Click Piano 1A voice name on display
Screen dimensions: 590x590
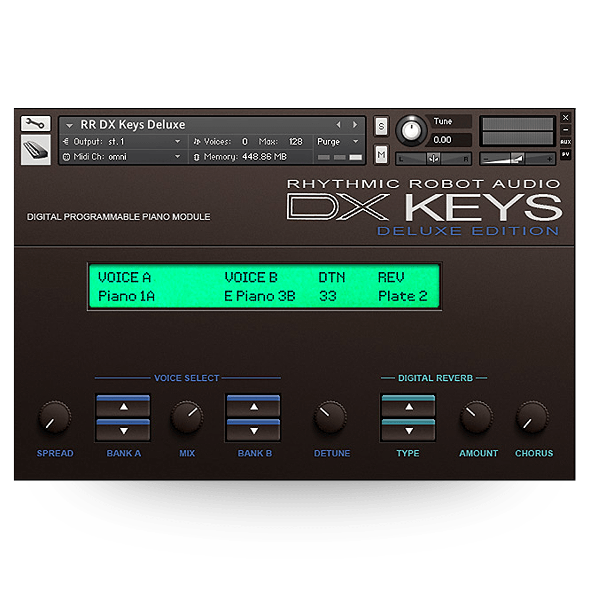coord(127,296)
